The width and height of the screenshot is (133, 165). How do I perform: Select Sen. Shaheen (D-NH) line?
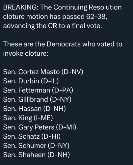tap(37, 155)
